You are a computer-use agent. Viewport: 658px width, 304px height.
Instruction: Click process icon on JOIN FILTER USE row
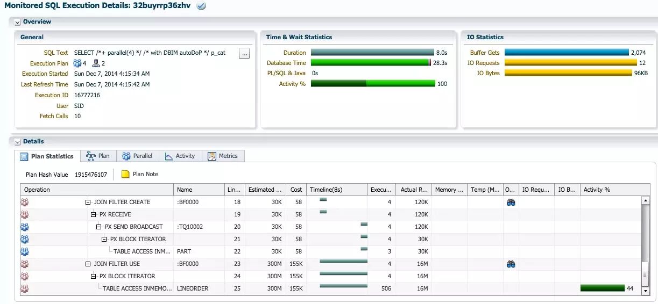(24, 264)
